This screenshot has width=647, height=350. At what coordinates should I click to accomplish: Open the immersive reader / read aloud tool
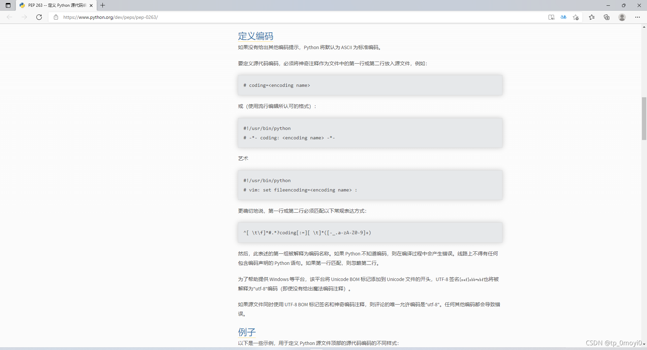point(551,17)
